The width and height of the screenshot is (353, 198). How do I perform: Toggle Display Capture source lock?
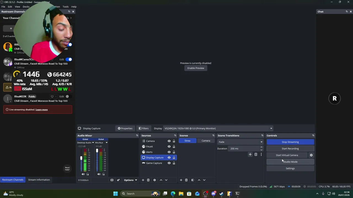[174, 158]
